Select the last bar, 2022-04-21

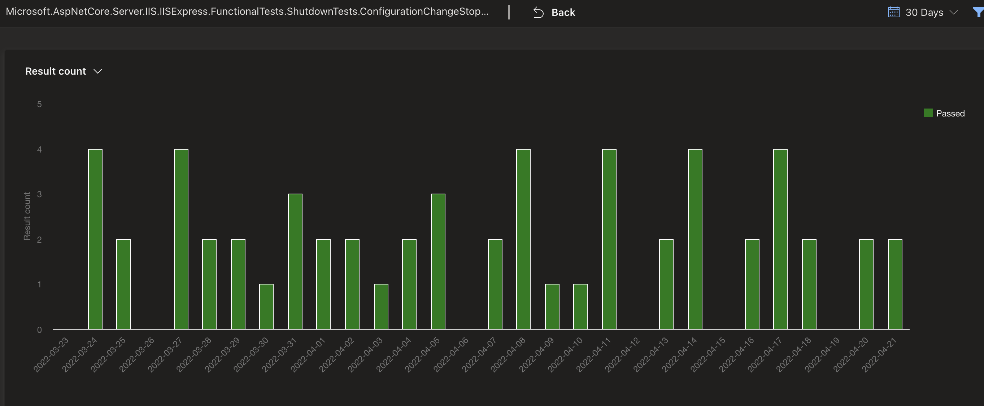(894, 284)
